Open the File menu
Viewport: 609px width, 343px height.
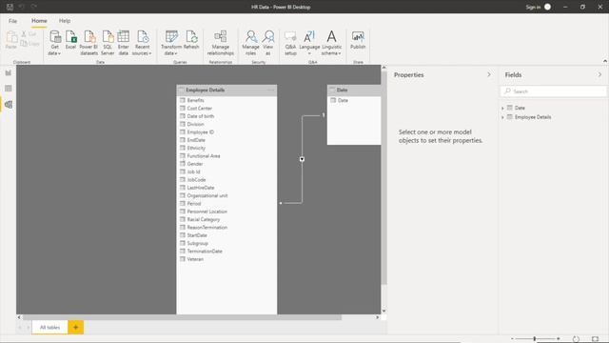point(12,21)
